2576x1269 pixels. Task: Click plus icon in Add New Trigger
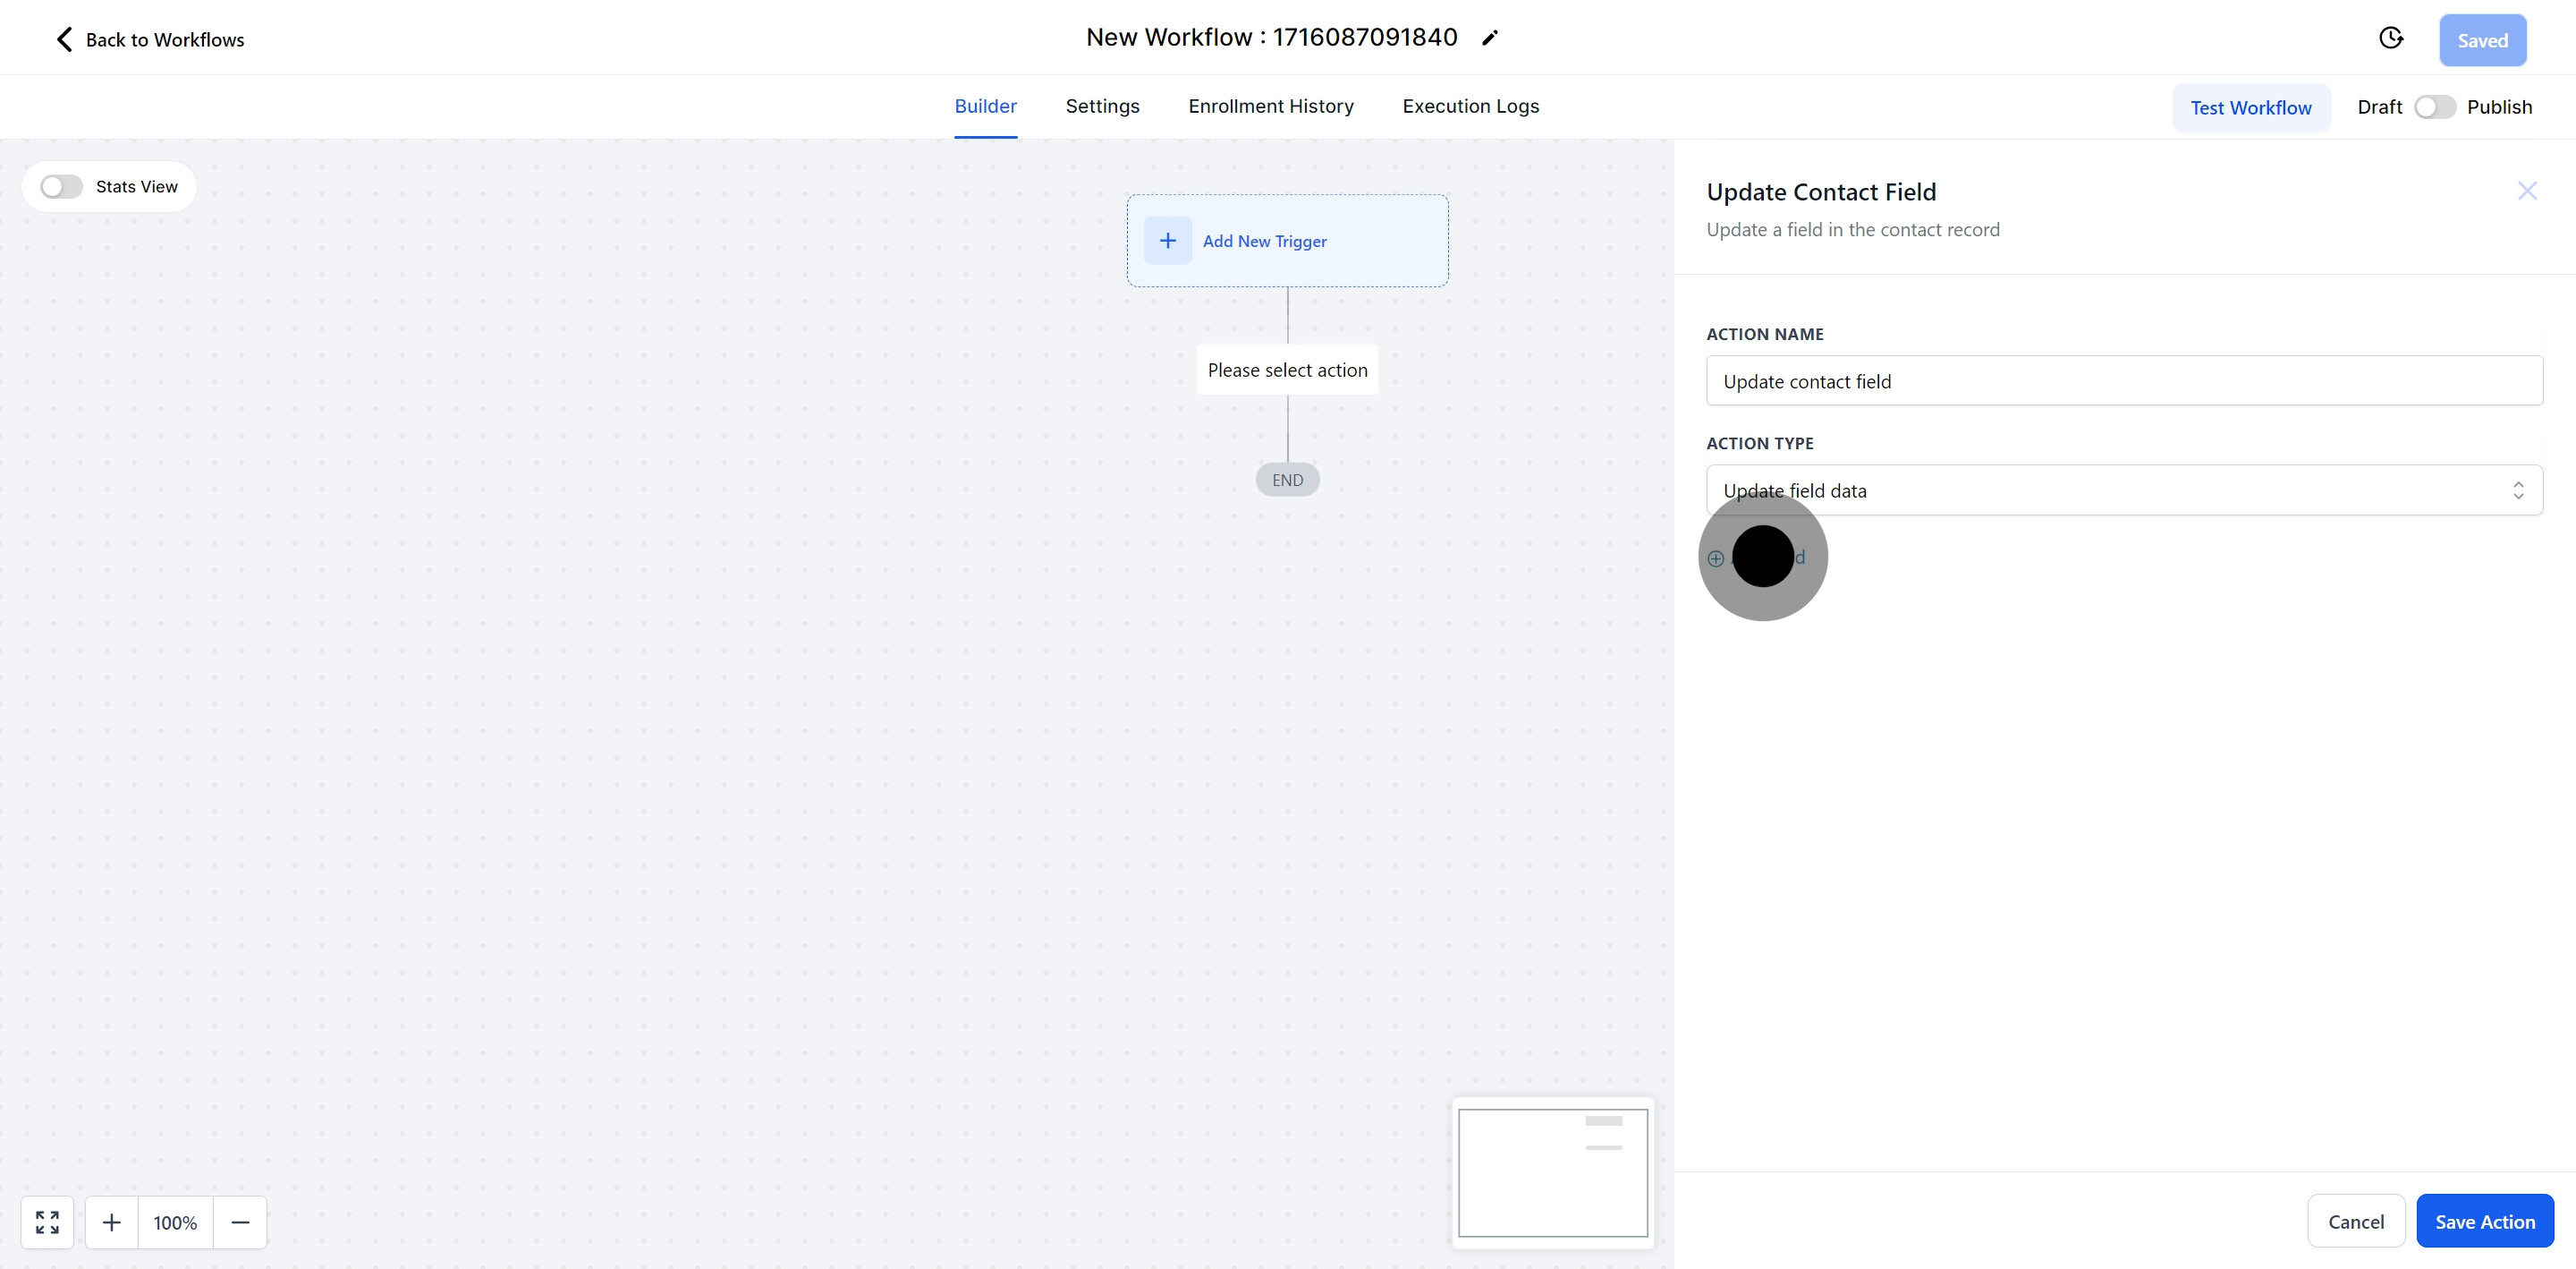pos(1167,242)
